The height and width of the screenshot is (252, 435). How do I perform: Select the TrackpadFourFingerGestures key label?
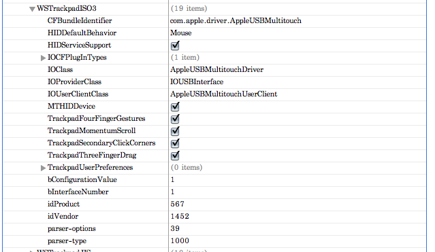[x=96, y=118]
